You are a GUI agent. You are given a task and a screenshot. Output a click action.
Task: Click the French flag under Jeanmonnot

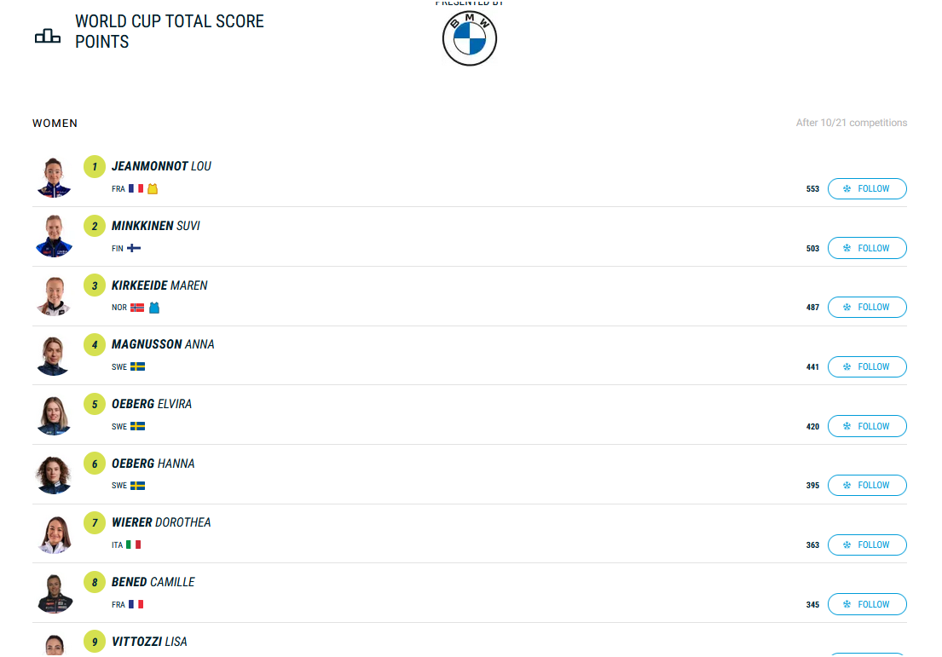pyautogui.click(x=136, y=189)
